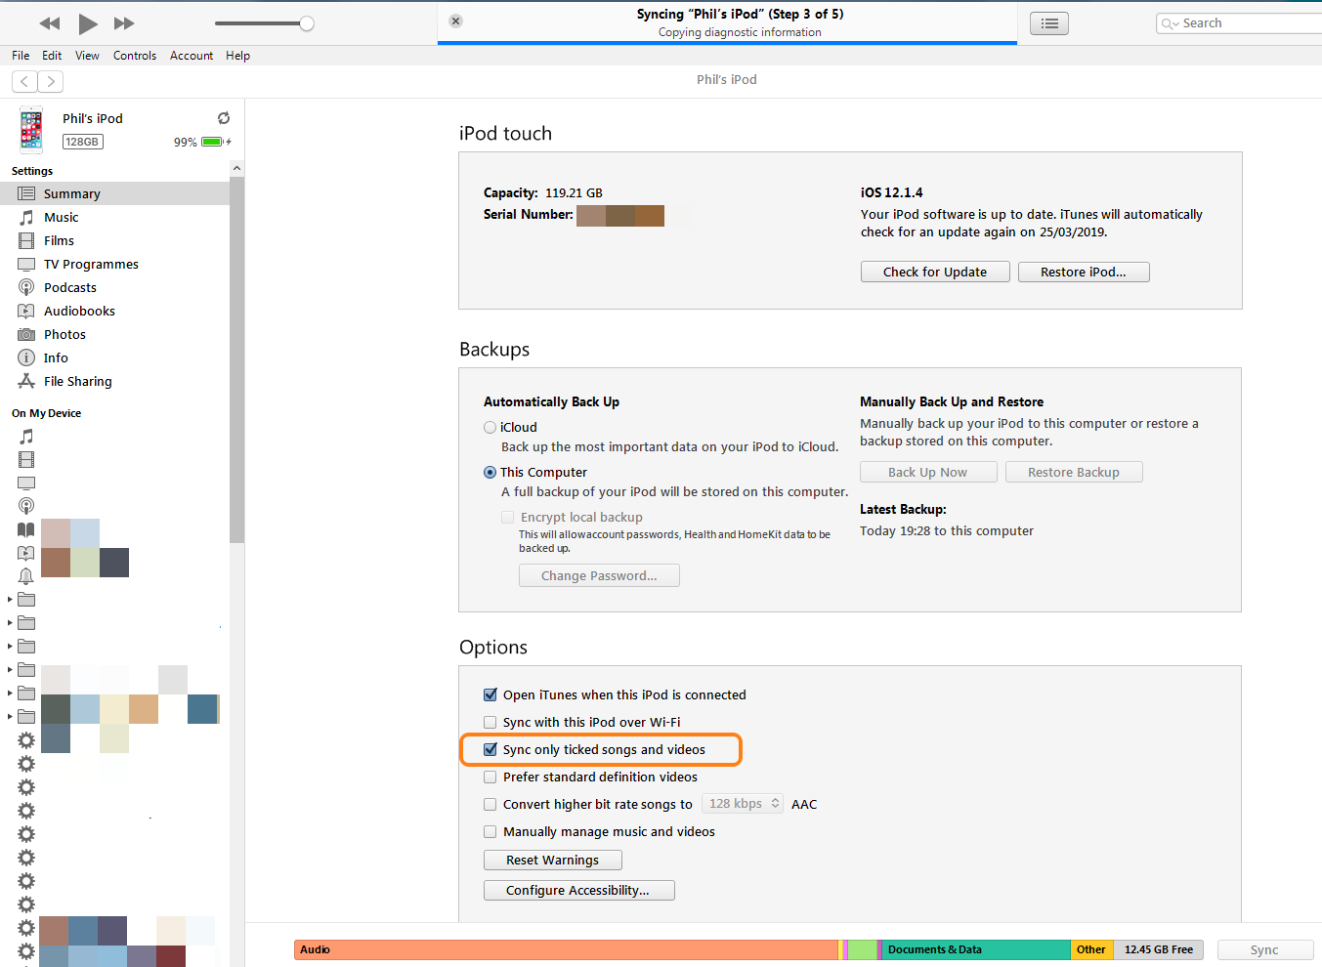
Task: Select the Films settings icon
Action: [x=26, y=240]
